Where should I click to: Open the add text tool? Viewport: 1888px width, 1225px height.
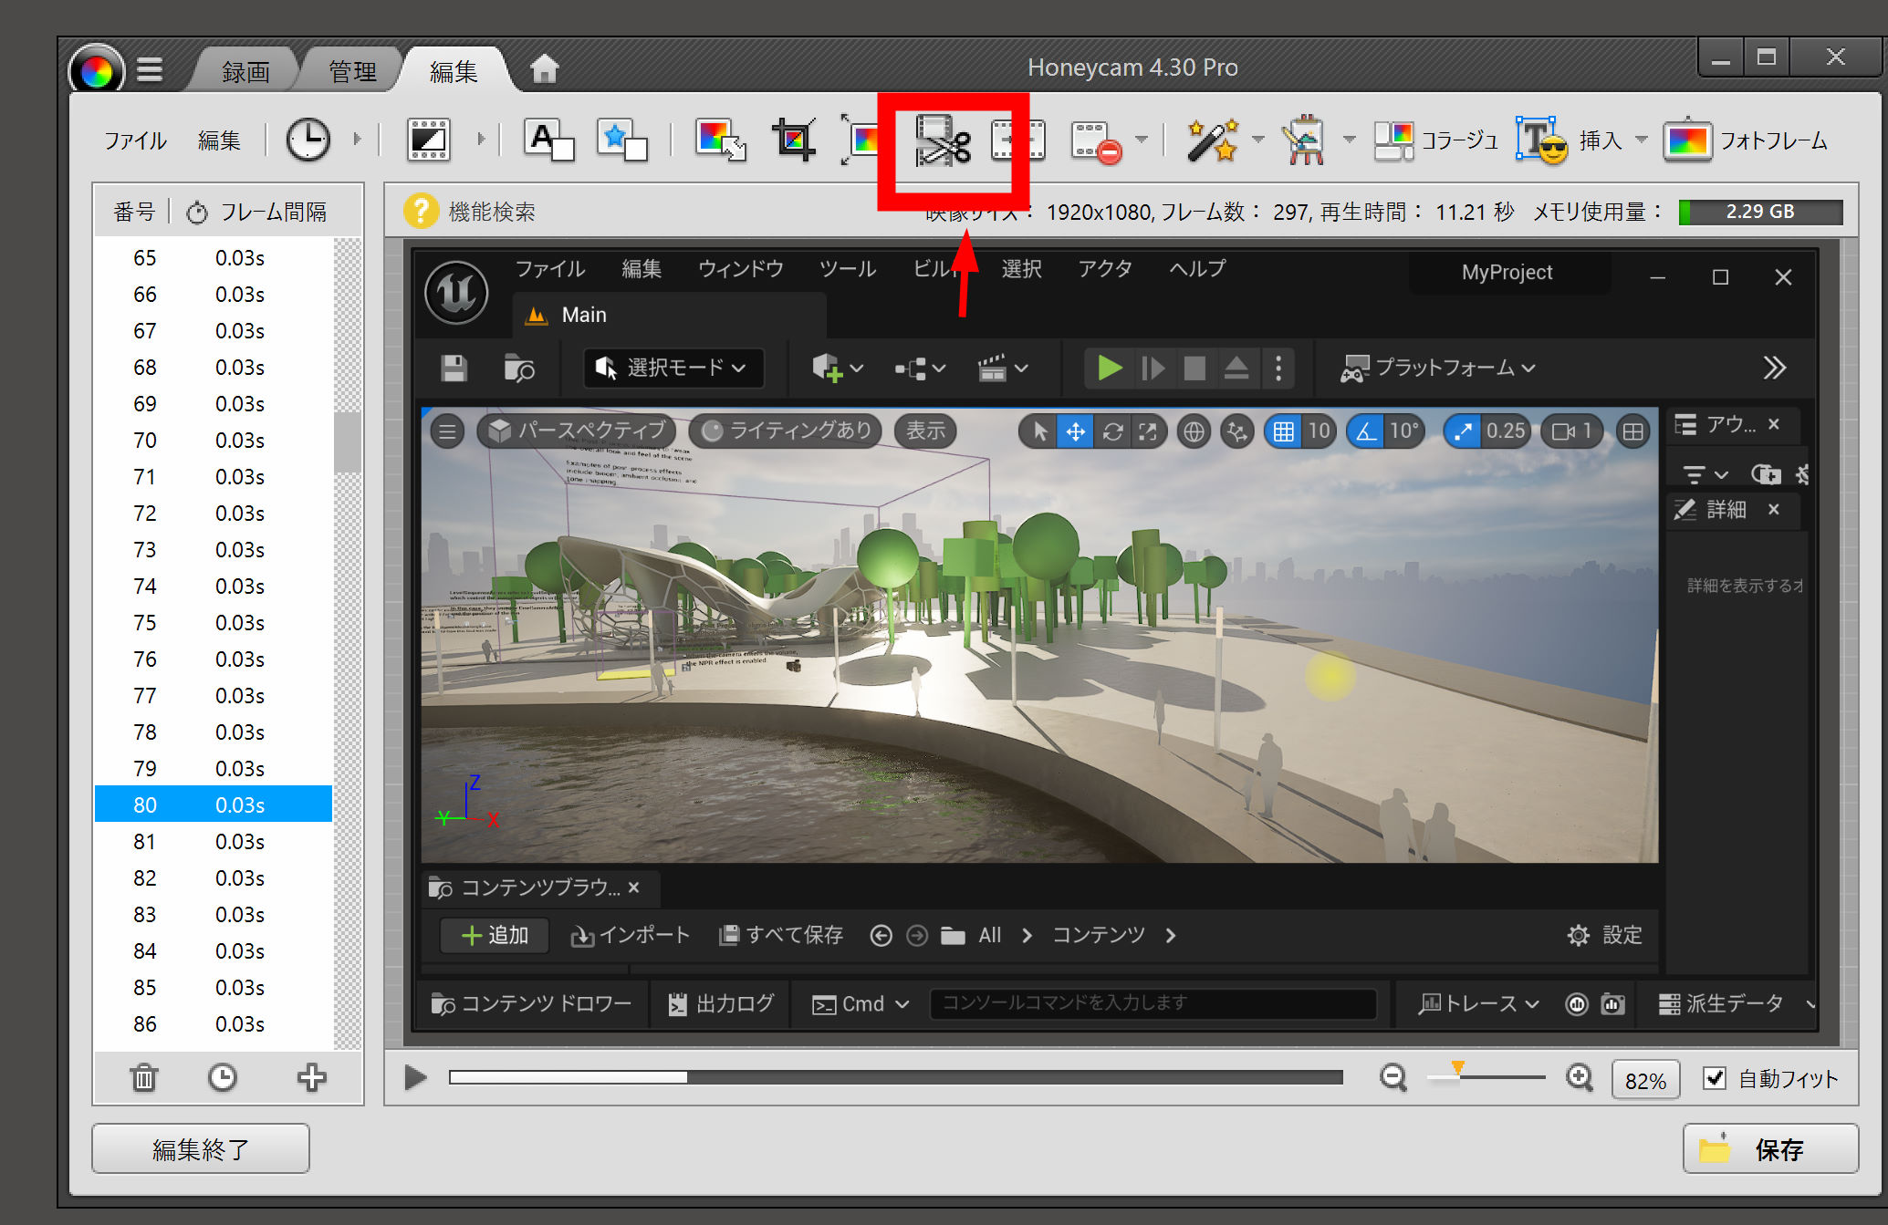pyautogui.click(x=548, y=140)
